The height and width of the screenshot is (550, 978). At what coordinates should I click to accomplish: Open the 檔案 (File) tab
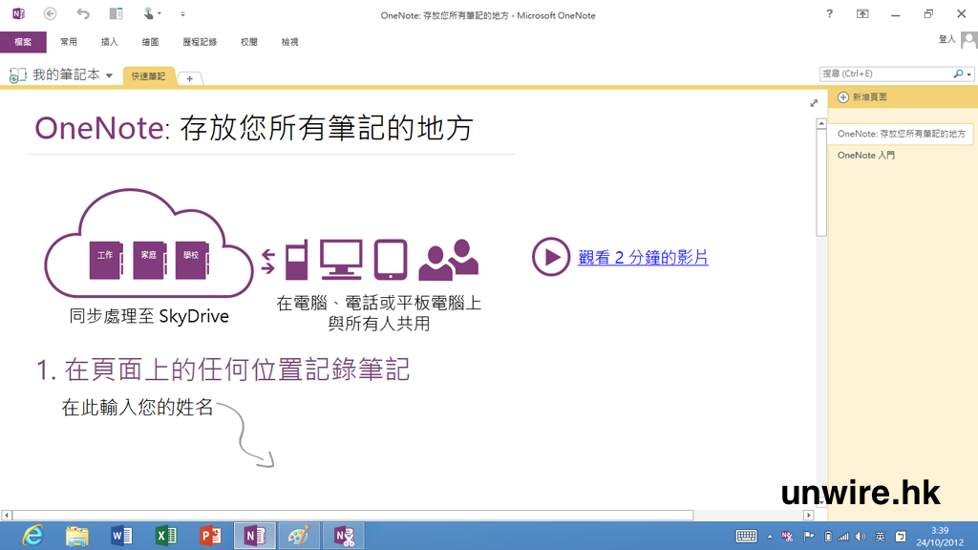pyautogui.click(x=23, y=42)
